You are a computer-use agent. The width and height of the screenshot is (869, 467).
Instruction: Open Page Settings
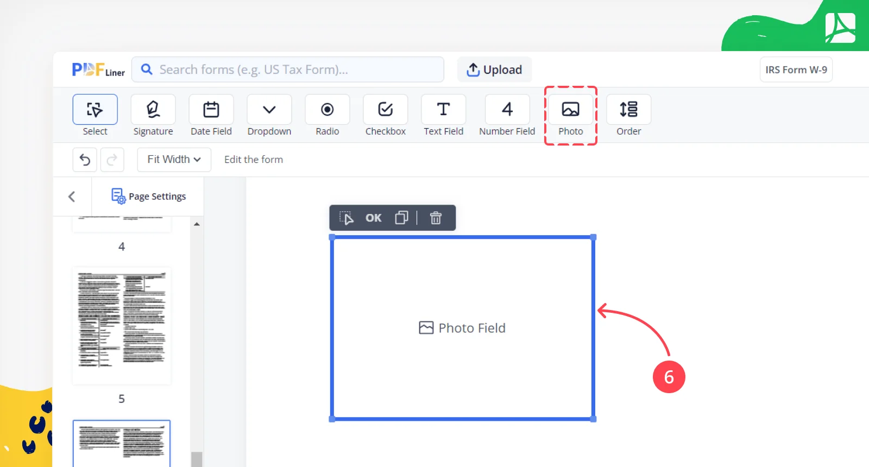[148, 196]
